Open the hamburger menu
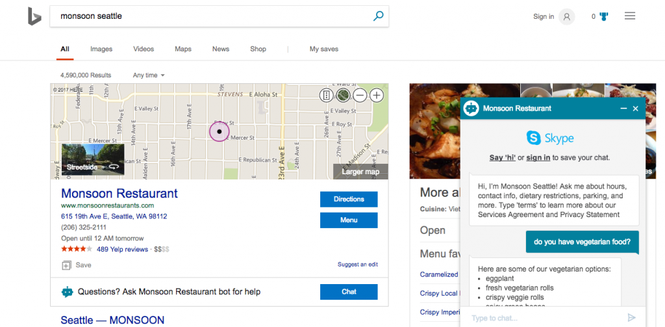Viewport: 665px width, 327px height. [630, 16]
